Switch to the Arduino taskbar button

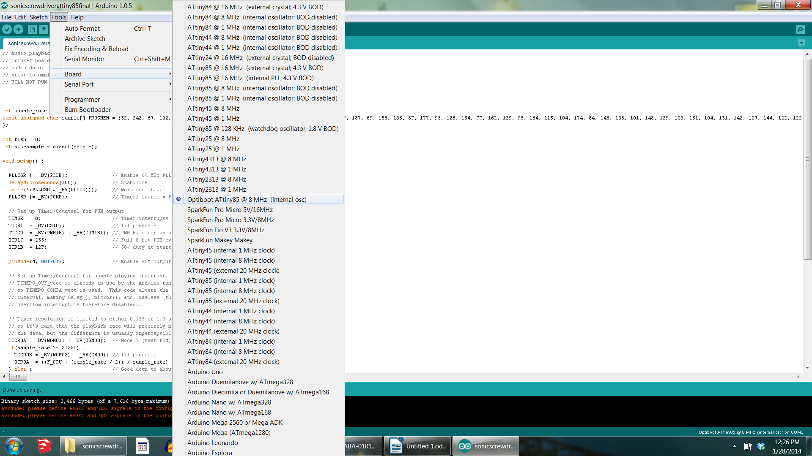tap(486, 446)
